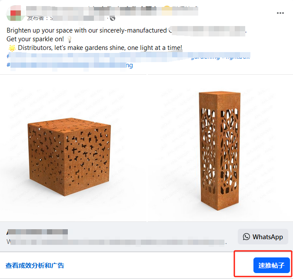Click the link description line beside WhatsApp
This screenshot has height=280, width=293.
click(x=117, y=242)
